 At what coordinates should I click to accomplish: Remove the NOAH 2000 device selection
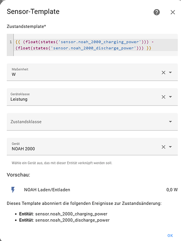point(163,147)
